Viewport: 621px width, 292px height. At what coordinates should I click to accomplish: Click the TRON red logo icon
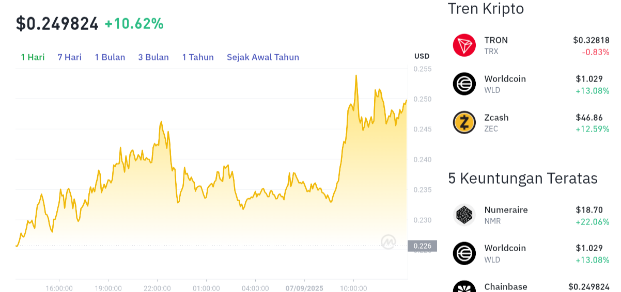pyautogui.click(x=464, y=45)
